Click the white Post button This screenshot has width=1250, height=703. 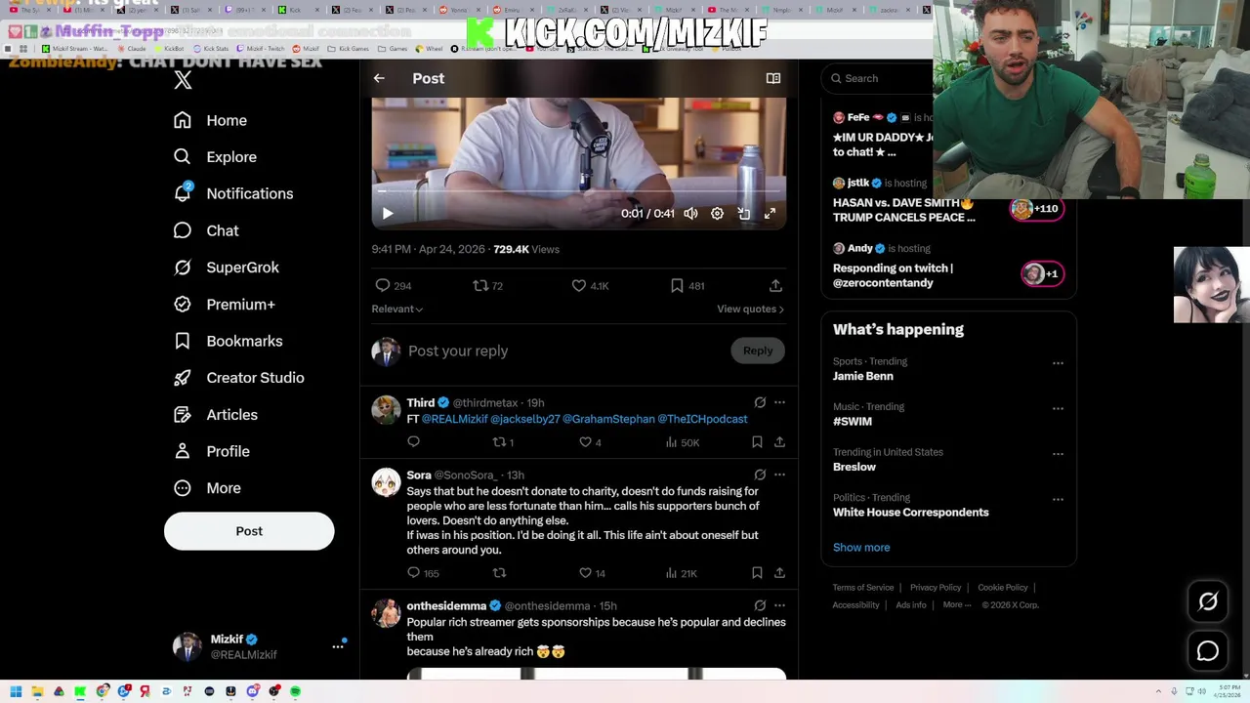click(249, 531)
